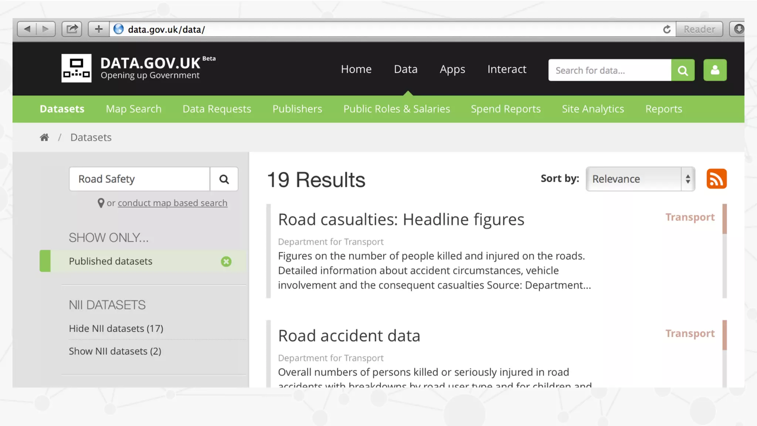757x426 pixels.
Task: Open the user account icon button
Action: (x=715, y=70)
